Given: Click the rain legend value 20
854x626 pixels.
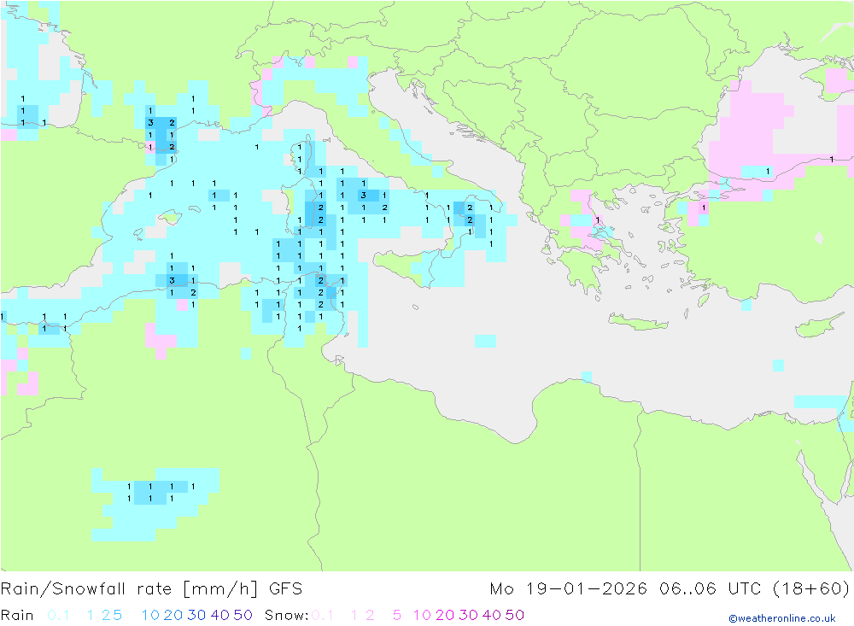Looking at the screenshot, I should 173,615.
